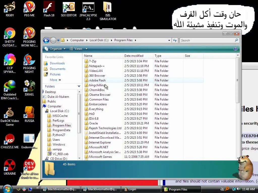Open the ISRAEL desktop shortcut
This screenshot has width=258, height=193.
[x=29, y=88]
